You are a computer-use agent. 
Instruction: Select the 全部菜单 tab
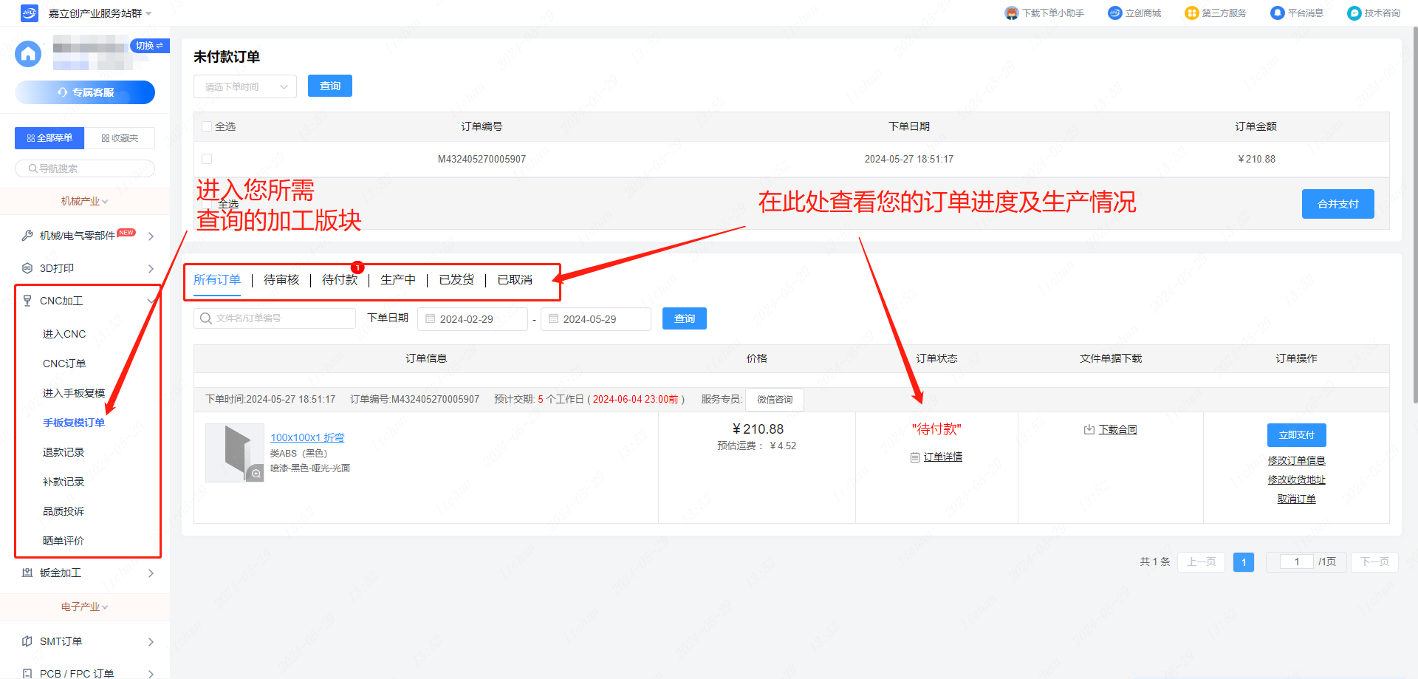tap(49, 138)
